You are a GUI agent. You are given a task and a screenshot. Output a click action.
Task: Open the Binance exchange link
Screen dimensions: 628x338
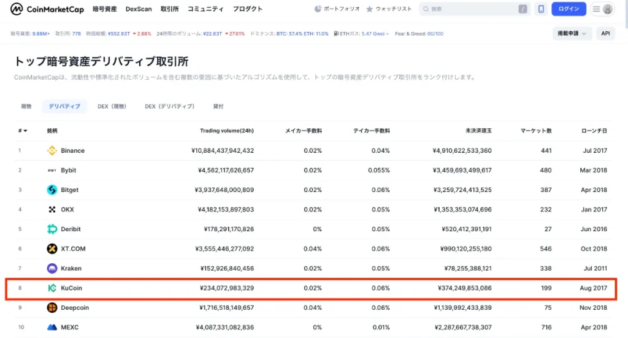pyautogui.click(x=72, y=150)
